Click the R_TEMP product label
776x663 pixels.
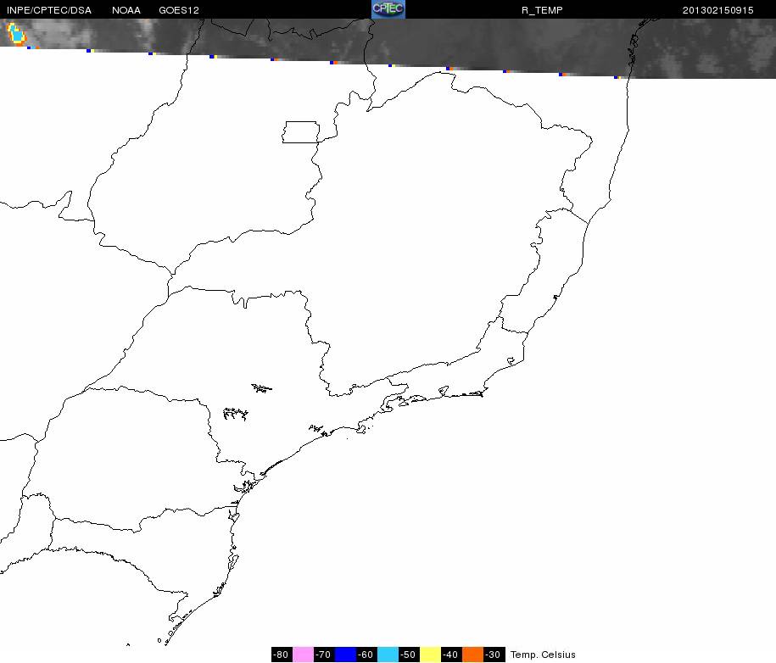542,10
